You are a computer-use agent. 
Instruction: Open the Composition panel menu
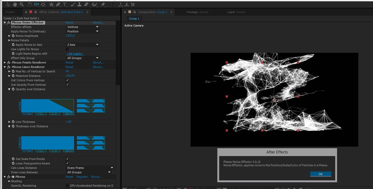coord(171,12)
